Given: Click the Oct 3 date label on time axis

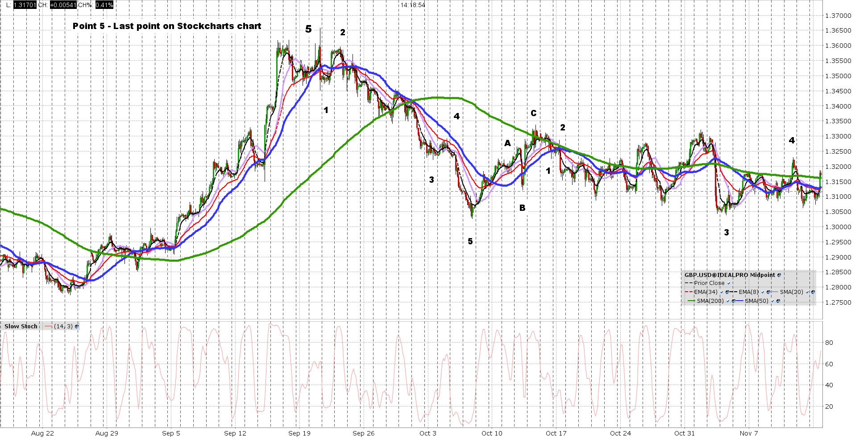Looking at the screenshot, I should [x=428, y=433].
